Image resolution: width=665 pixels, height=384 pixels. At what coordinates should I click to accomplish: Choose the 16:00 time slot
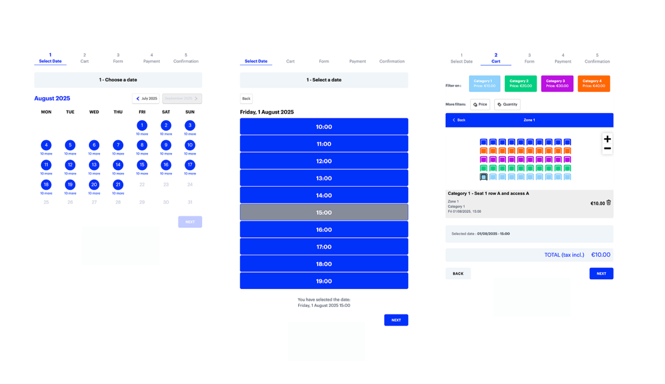324,229
